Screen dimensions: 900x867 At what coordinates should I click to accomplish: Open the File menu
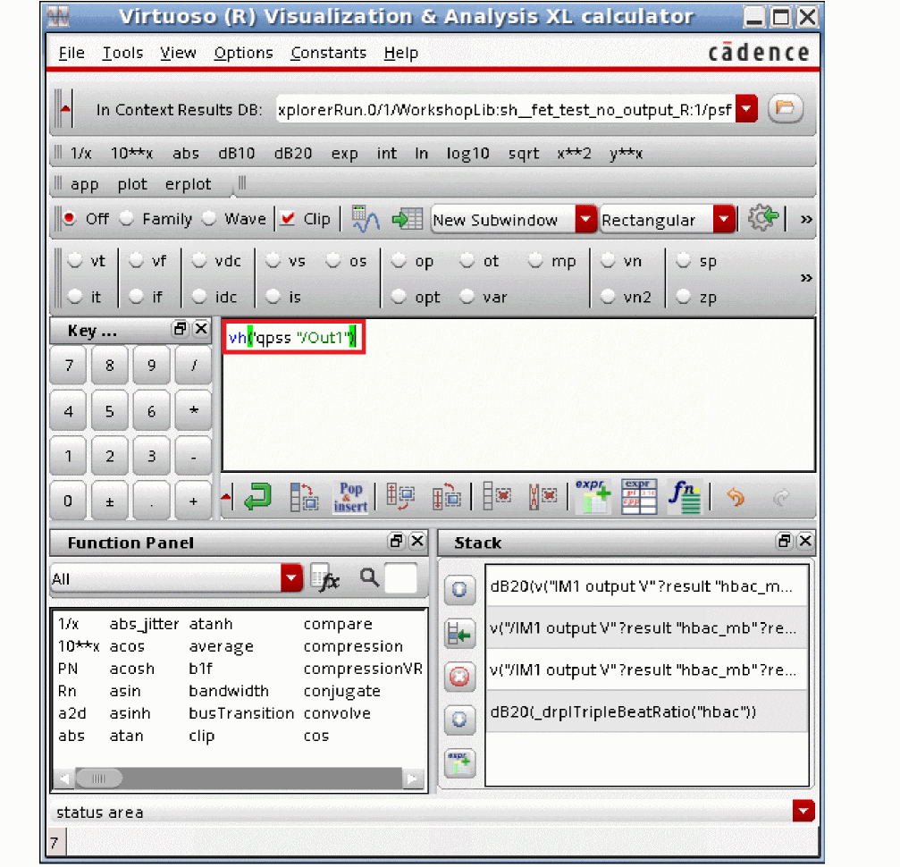pos(71,53)
